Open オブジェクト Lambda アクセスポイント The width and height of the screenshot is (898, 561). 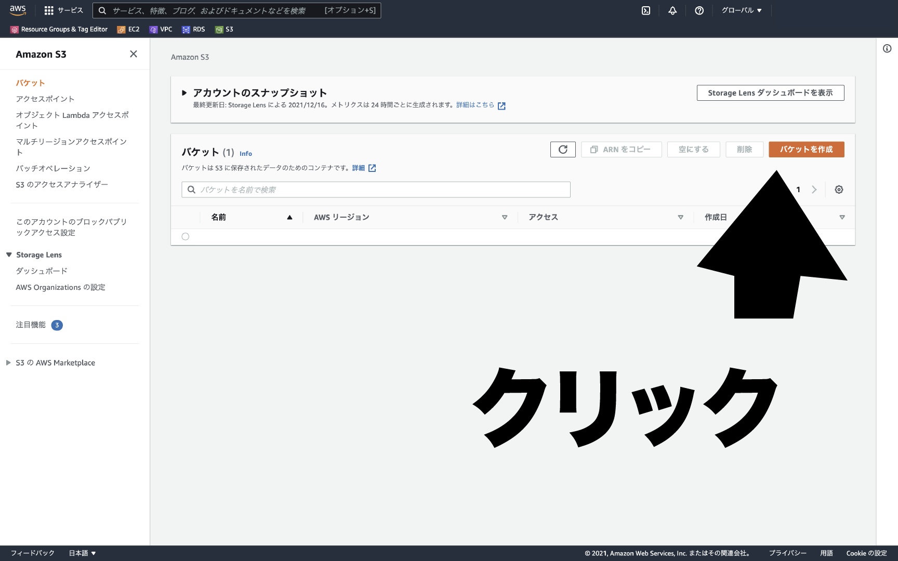(72, 121)
